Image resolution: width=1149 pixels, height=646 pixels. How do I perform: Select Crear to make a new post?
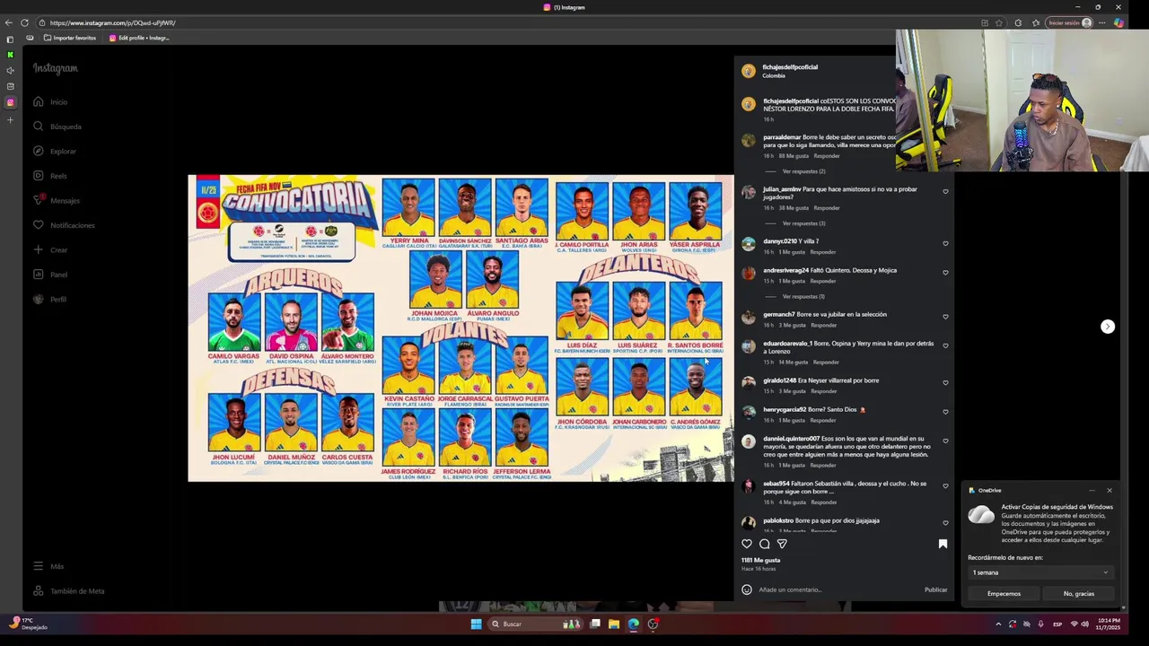(x=49, y=250)
